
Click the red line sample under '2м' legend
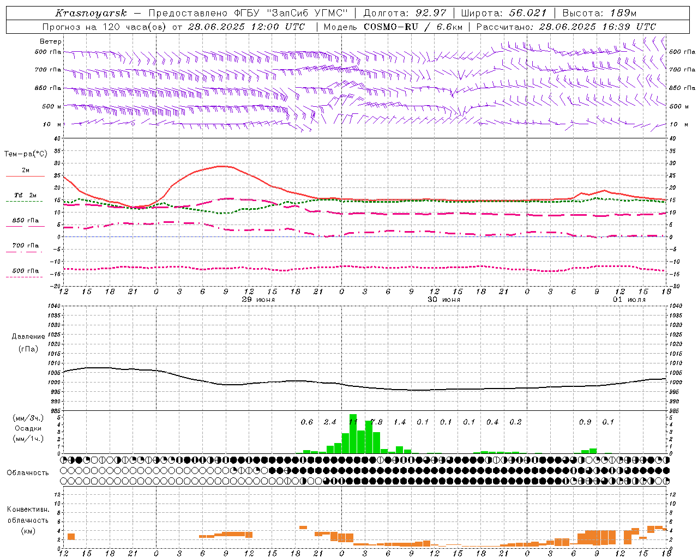(25, 176)
